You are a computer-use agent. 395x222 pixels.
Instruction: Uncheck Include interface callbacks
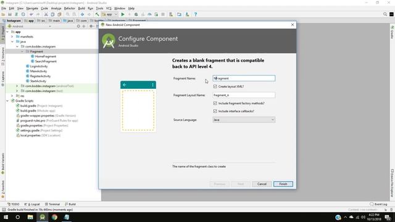[x=215, y=111]
